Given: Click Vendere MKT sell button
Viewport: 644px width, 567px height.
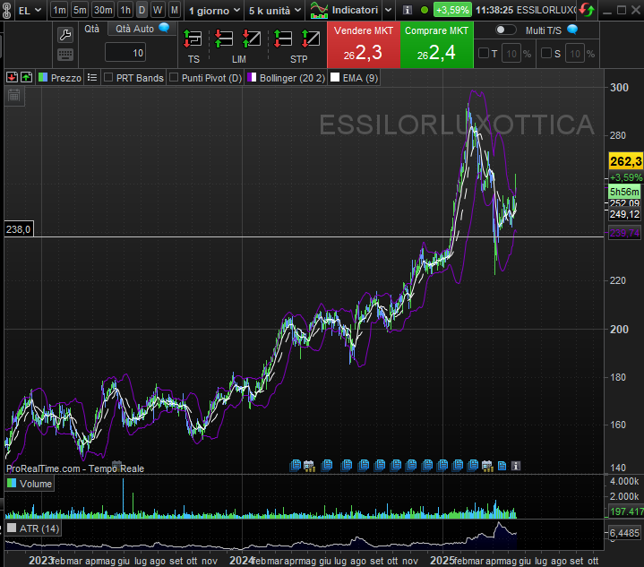Looking at the screenshot, I should point(364,45).
